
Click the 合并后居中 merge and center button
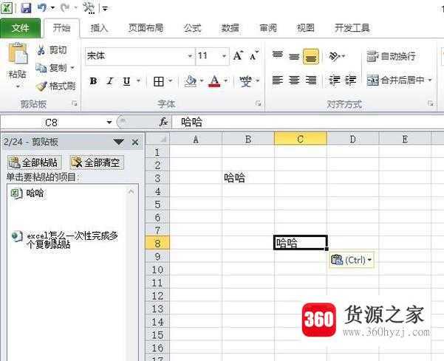[x=395, y=80]
